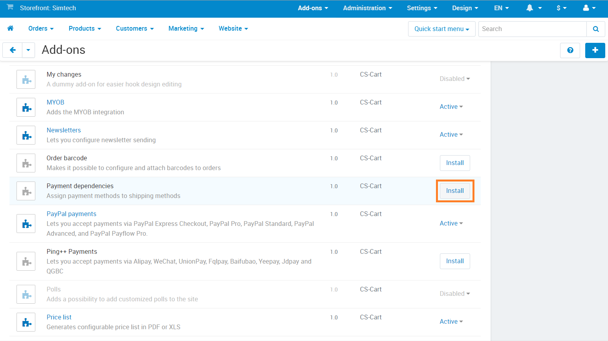
Task: Click the My changes add-on puzzle icon
Action: (x=26, y=79)
